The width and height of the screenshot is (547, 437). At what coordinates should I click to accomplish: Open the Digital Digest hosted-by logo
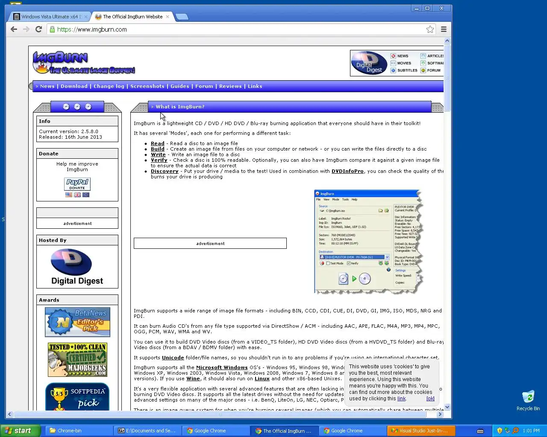pos(77,267)
